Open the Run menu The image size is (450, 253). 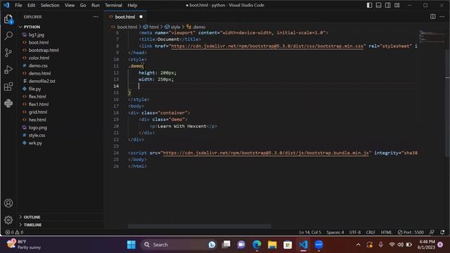click(x=96, y=5)
